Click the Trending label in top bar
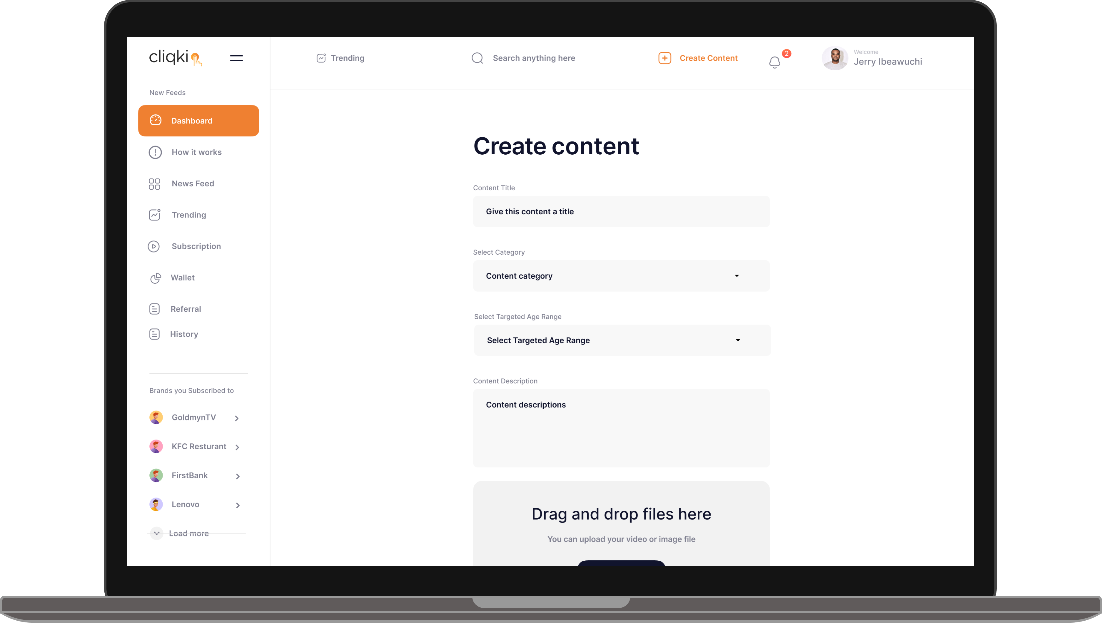This screenshot has height=623, width=1102. click(347, 58)
